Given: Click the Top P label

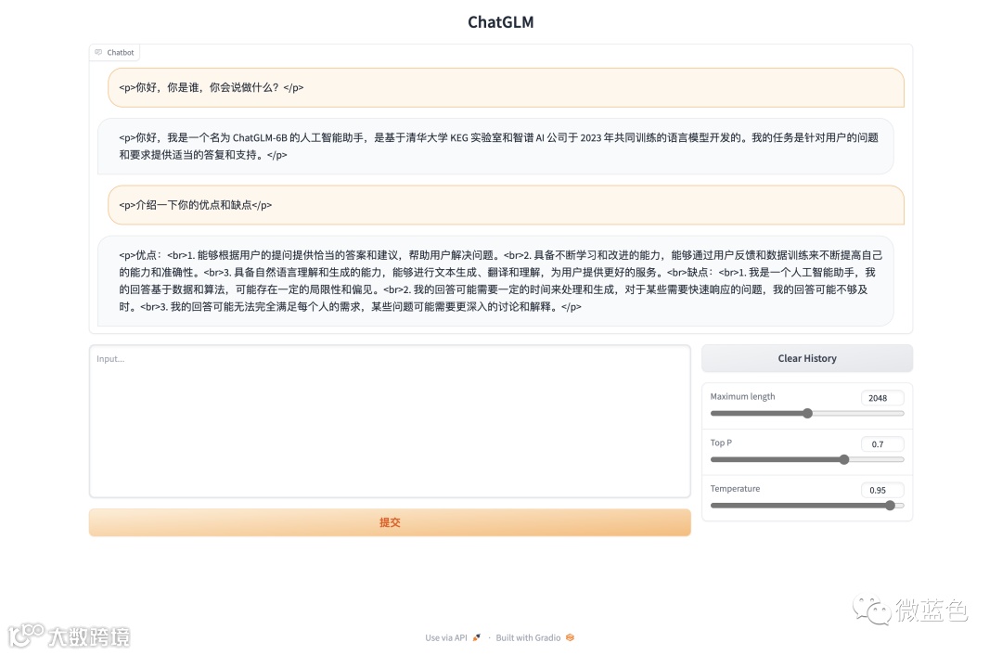Looking at the screenshot, I should 721,443.
